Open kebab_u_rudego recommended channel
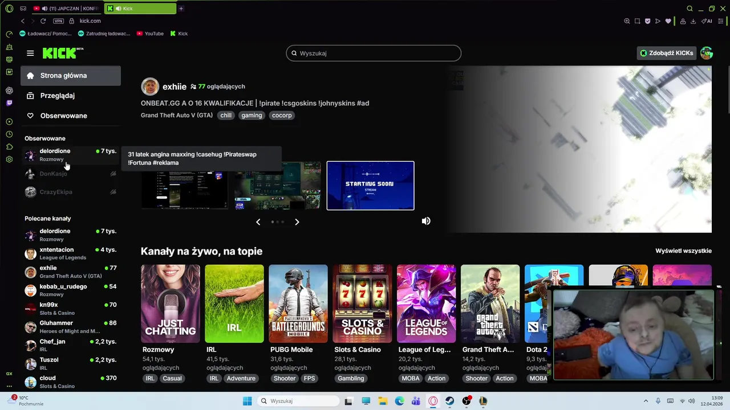730x410 pixels. (71, 290)
